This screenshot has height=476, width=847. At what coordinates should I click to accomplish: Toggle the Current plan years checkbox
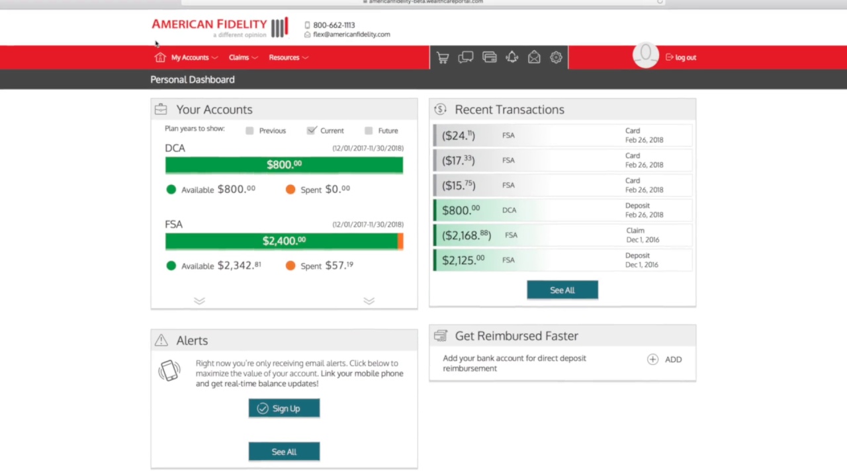point(312,130)
